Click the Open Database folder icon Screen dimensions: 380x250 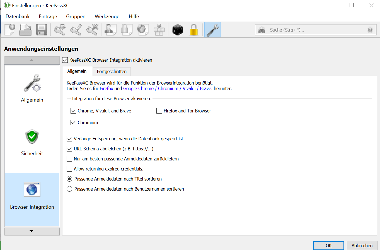point(25,30)
